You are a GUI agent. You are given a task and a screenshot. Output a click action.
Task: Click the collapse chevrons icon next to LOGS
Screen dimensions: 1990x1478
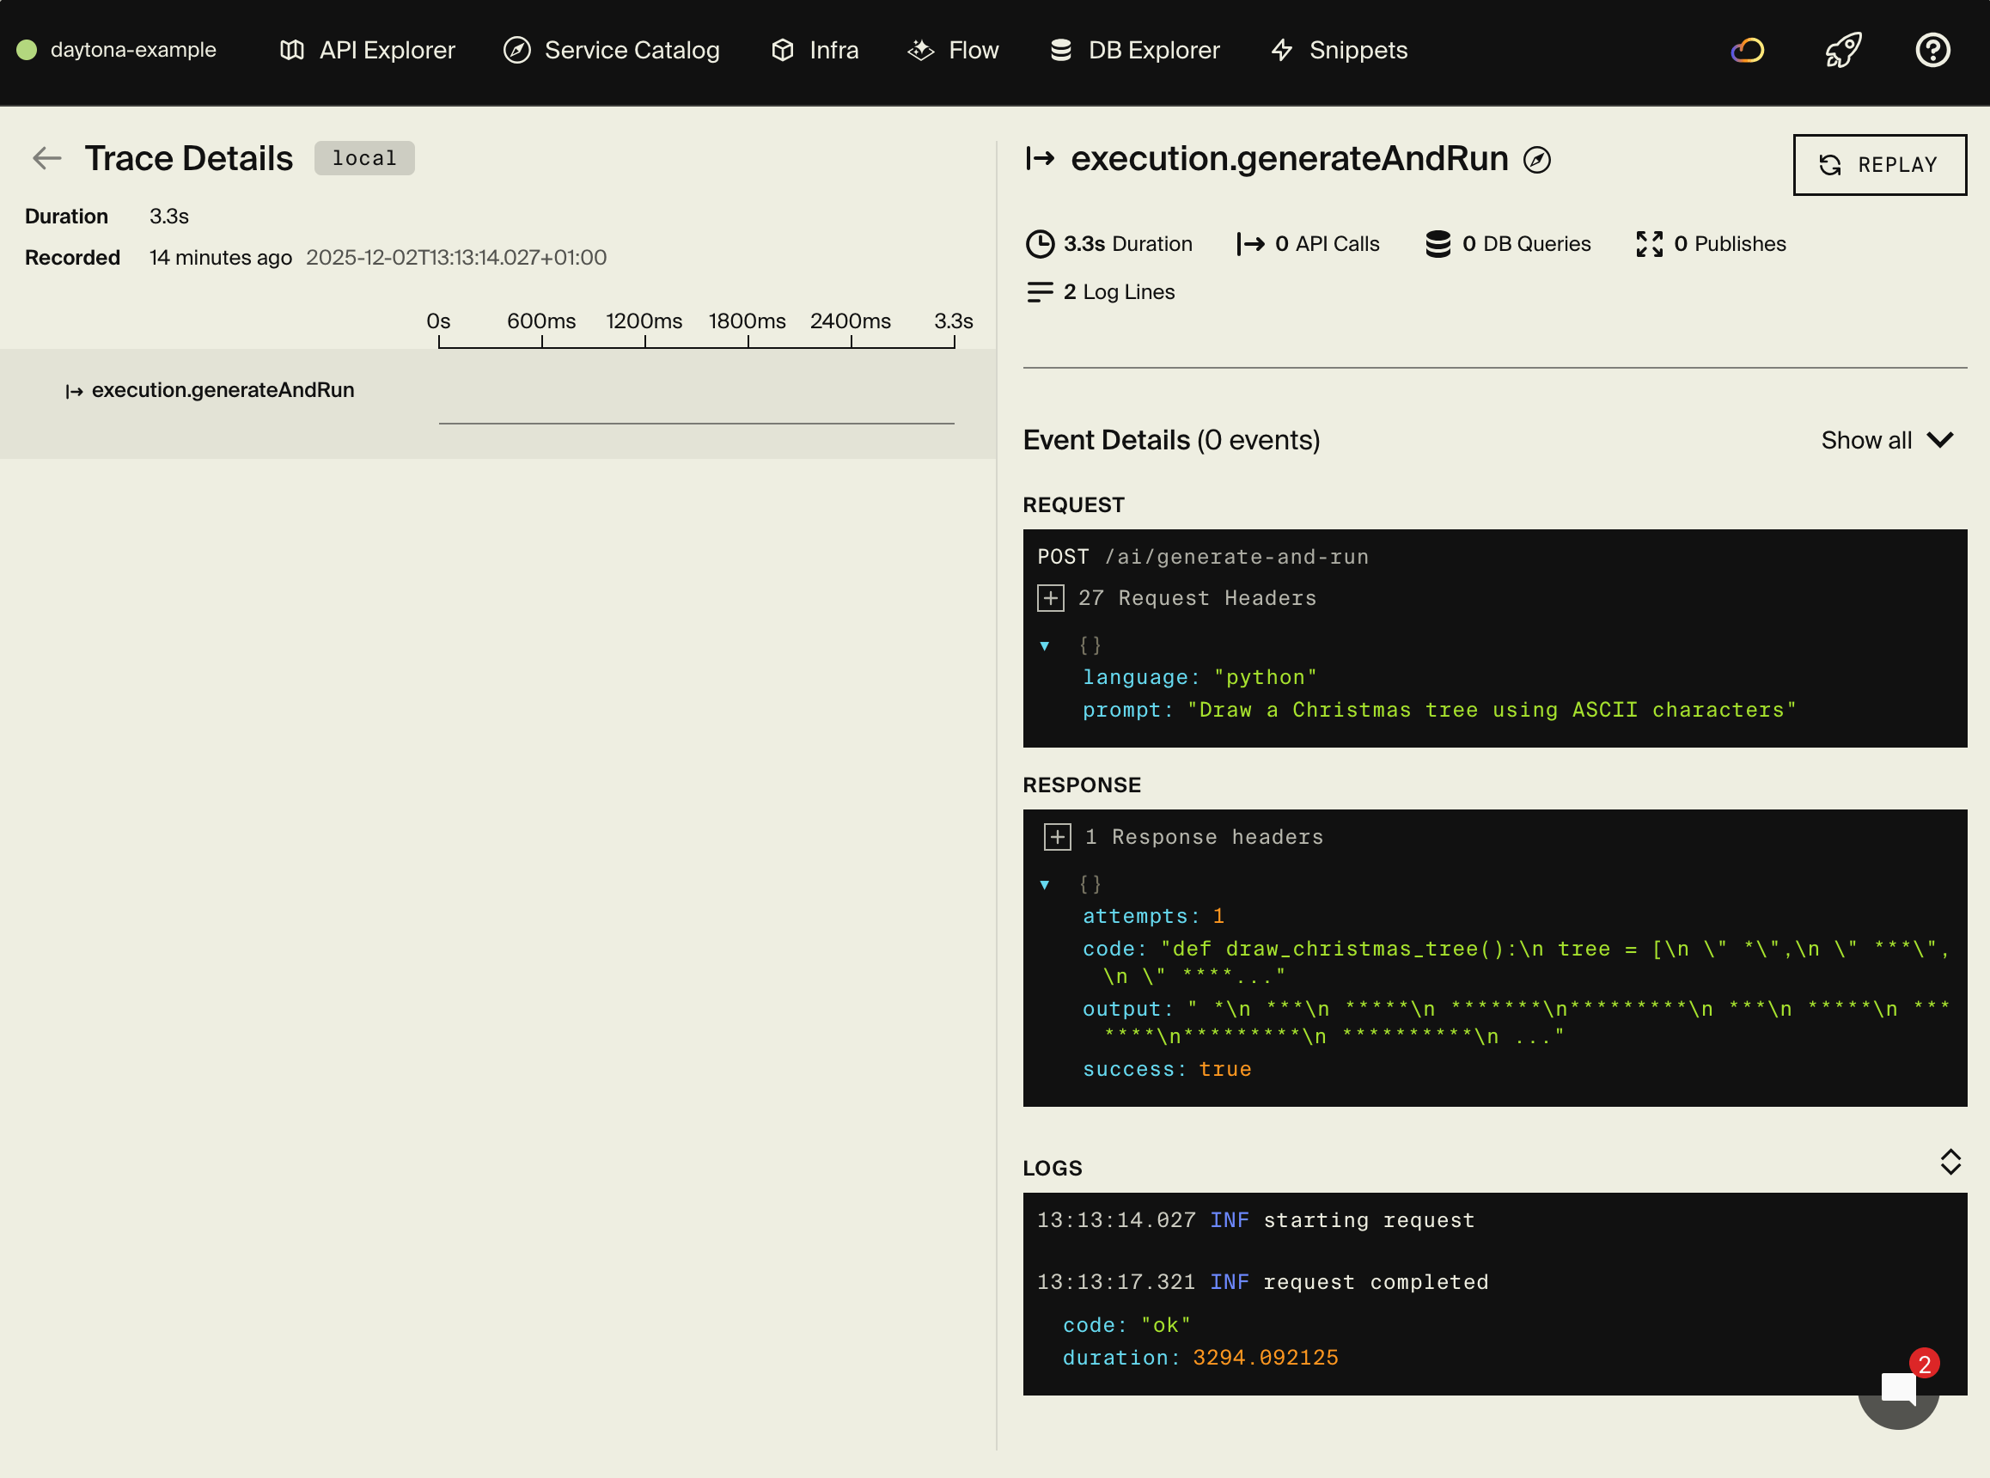pos(1950,1161)
